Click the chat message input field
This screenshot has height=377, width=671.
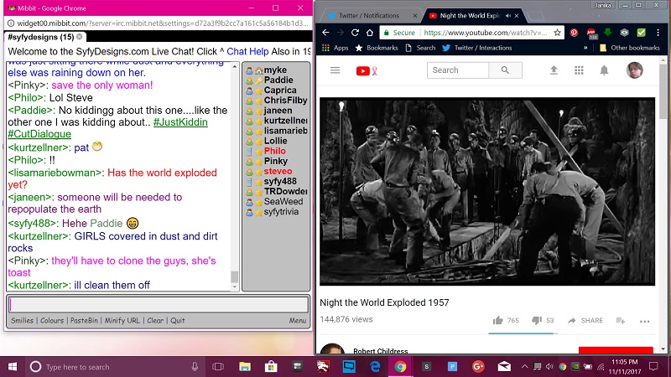tap(158, 305)
